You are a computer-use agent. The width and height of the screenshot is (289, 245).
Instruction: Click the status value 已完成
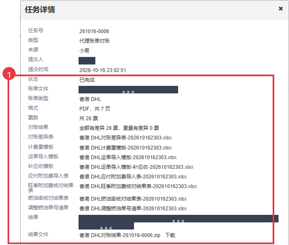(x=87, y=80)
